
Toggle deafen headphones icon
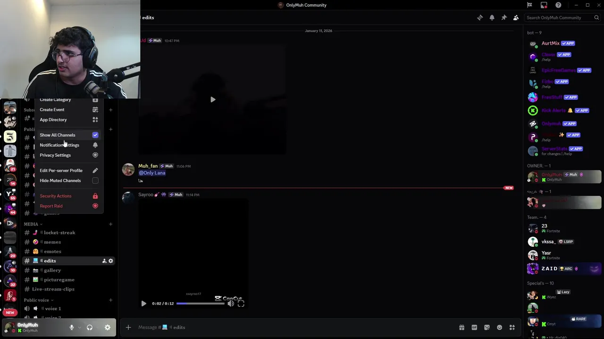(x=90, y=327)
